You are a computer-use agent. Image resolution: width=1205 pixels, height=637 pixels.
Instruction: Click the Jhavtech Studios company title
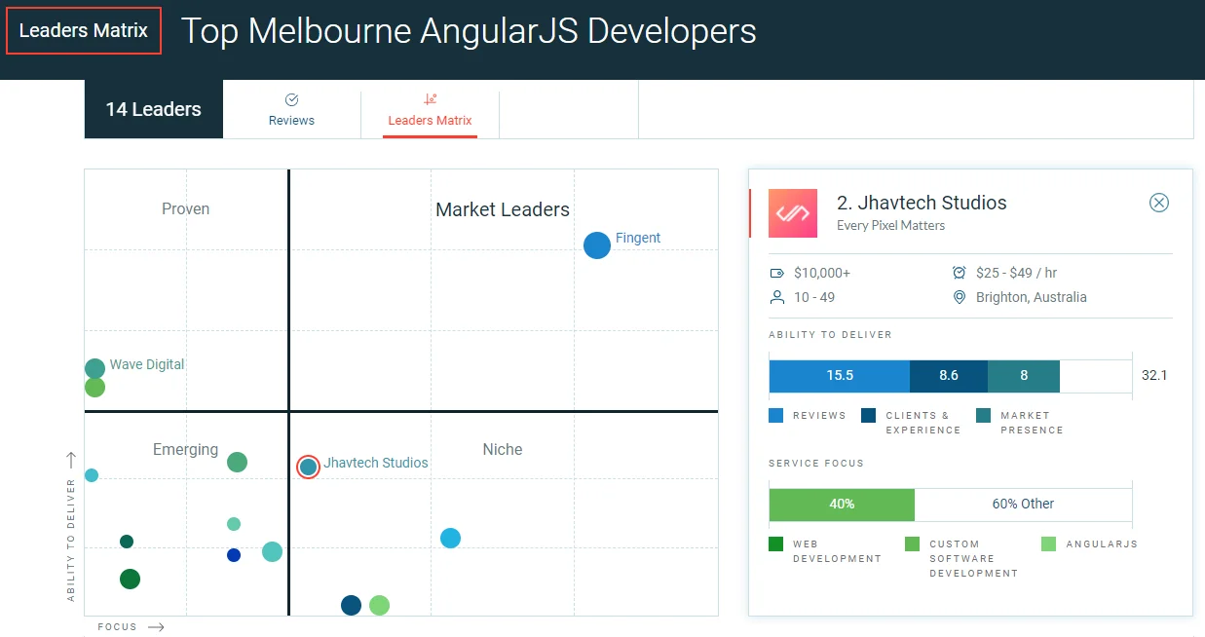(x=922, y=203)
